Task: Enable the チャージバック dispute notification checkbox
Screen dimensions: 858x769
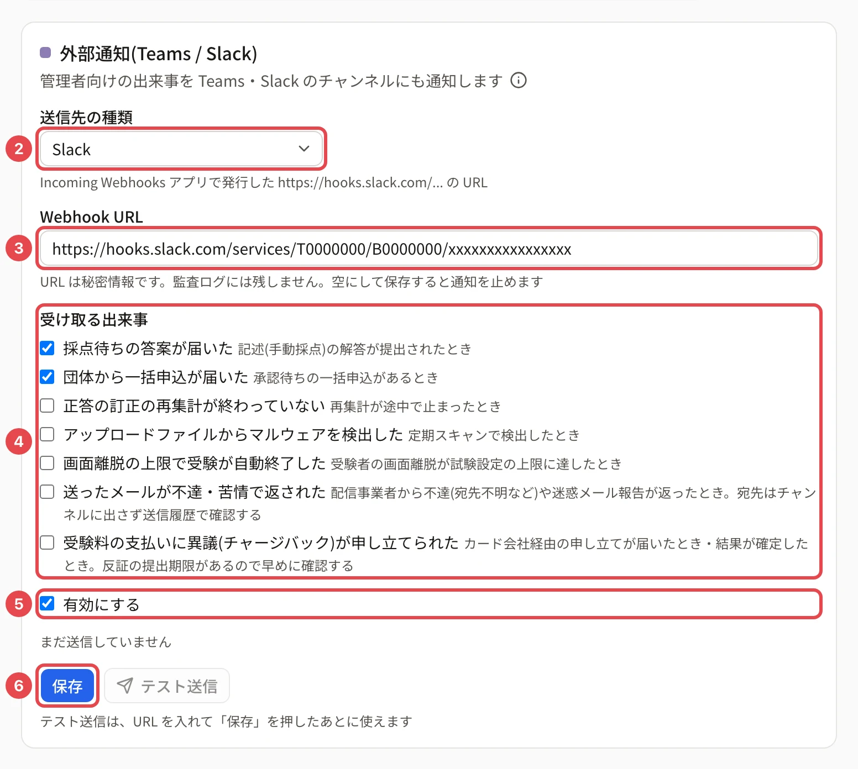Action: coord(48,543)
